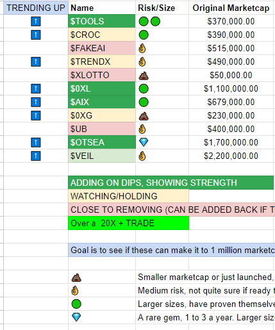Click the green circle in the $AIX row

pos(144,103)
